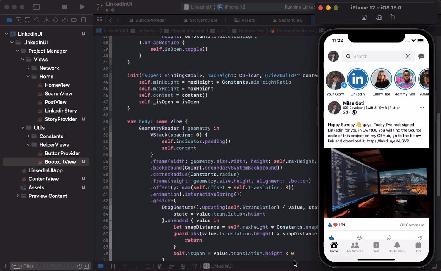Collapse the Project Manager folder
441x271 pixels.
[17, 51]
